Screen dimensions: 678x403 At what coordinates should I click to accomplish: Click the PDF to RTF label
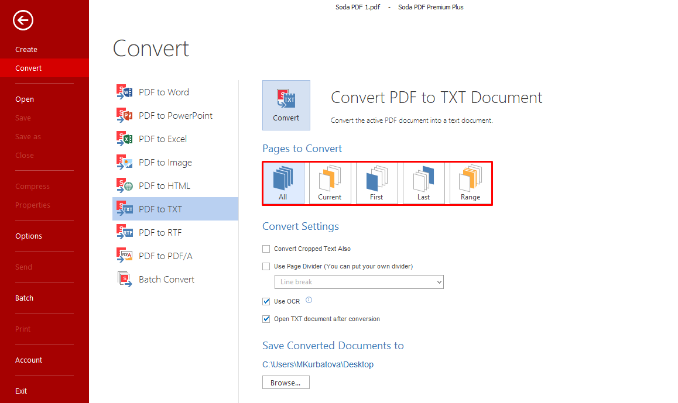[x=160, y=232]
